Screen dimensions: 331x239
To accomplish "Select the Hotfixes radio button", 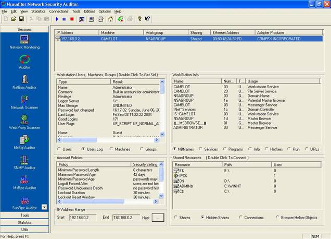I will 266,149.
